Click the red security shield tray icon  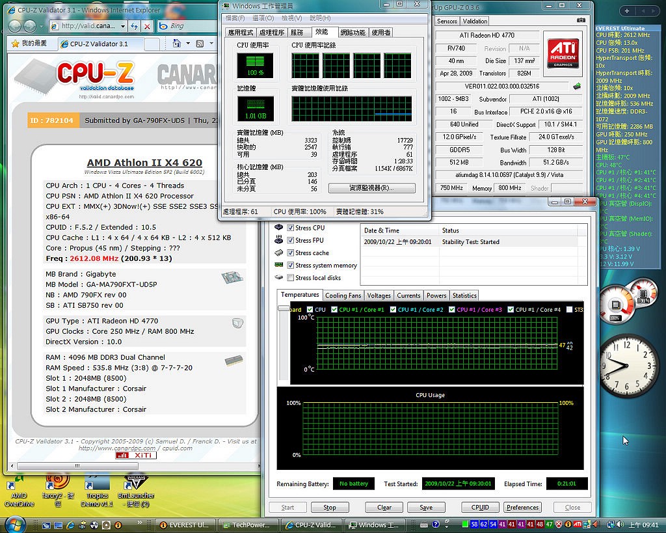559,525
